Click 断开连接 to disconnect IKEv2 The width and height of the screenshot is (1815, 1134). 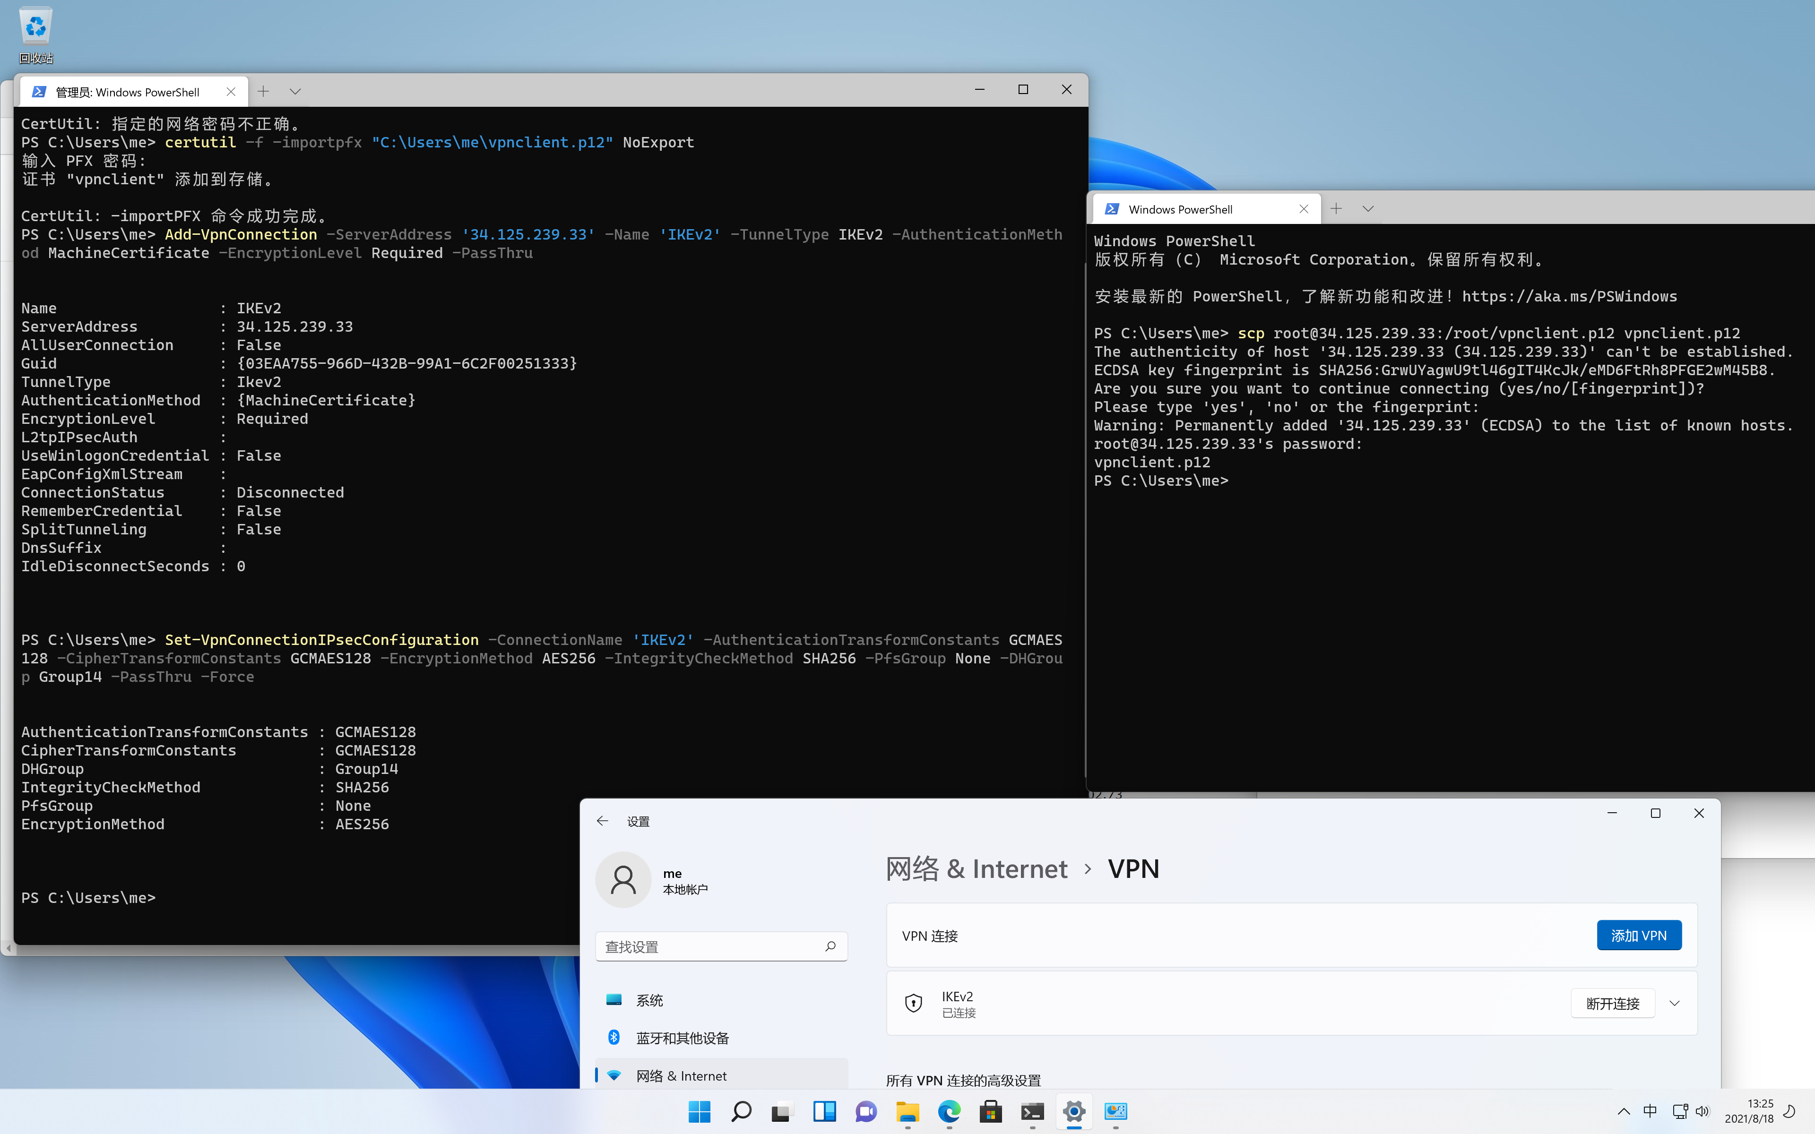[1612, 1003]
